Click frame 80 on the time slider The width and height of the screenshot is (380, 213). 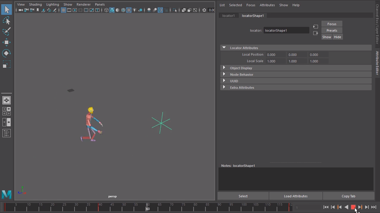[x=195, y=207]
